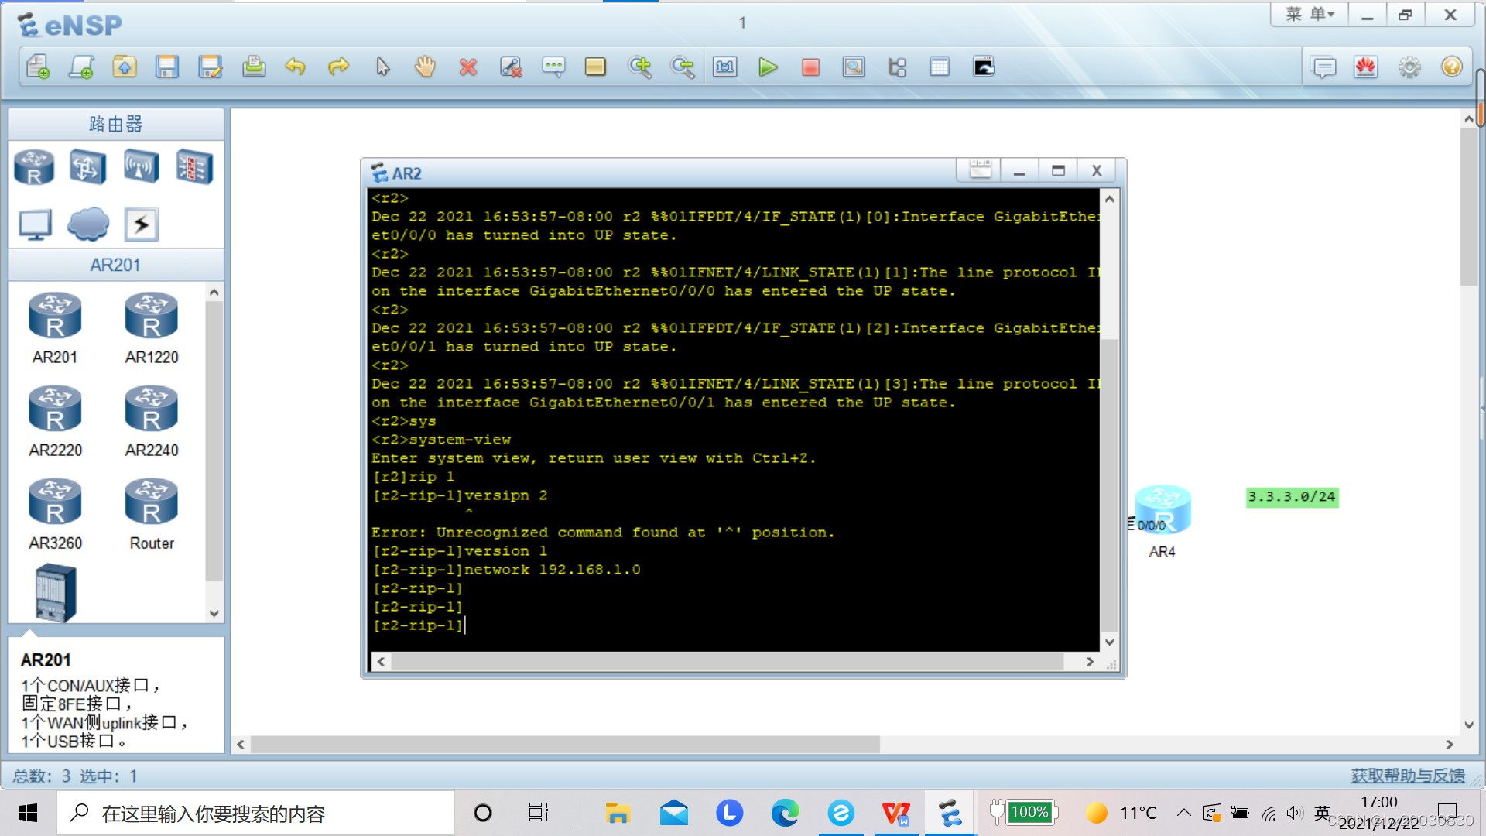Click the red Delete X icon

pyautogui.click(x=467, y=67)
